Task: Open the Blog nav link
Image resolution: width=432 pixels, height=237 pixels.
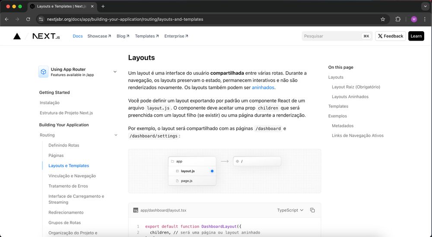Action: click(x=123, y=36)
